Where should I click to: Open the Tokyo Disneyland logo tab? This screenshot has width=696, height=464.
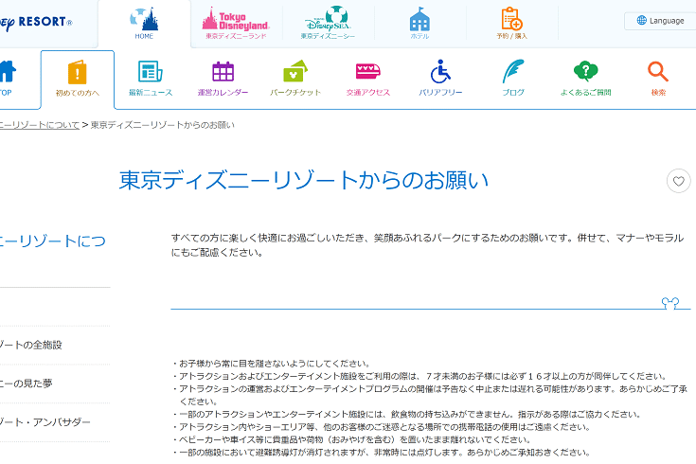(236, 24)
